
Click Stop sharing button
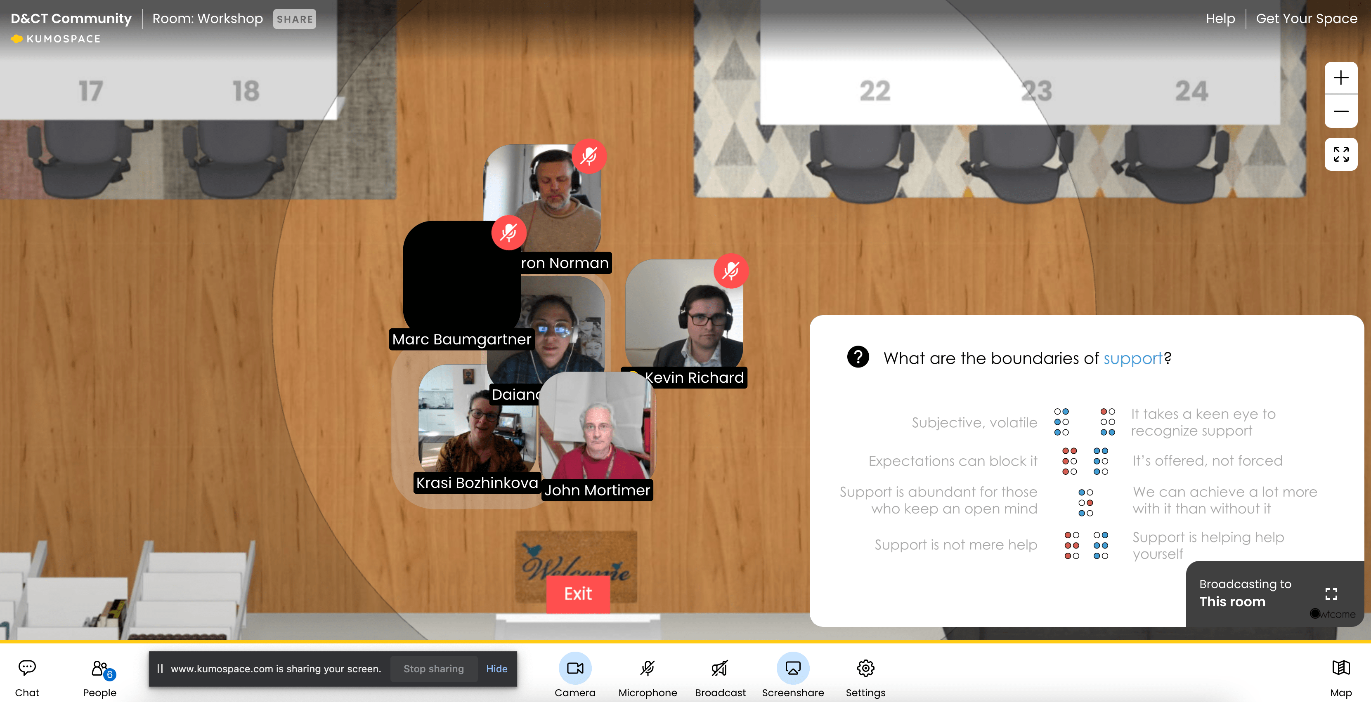tap(433, 669)
